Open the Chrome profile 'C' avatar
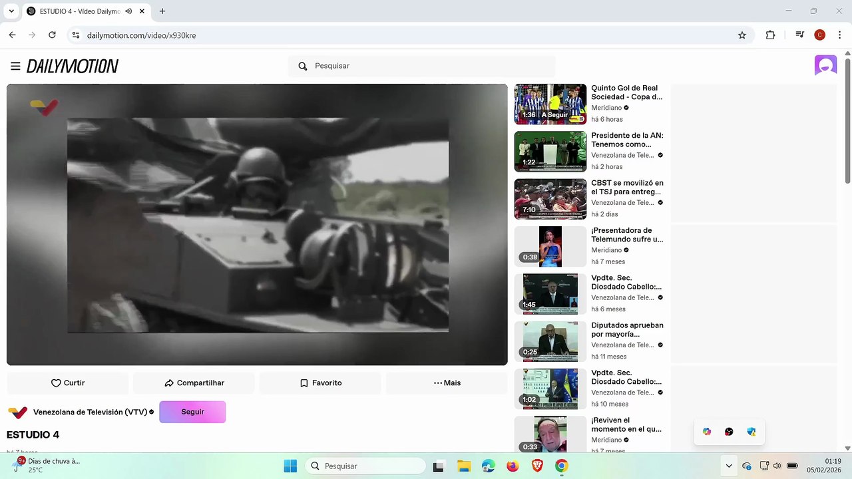This screenshot has width=852, height=479. pyautogui.click(x=819, y=35)
